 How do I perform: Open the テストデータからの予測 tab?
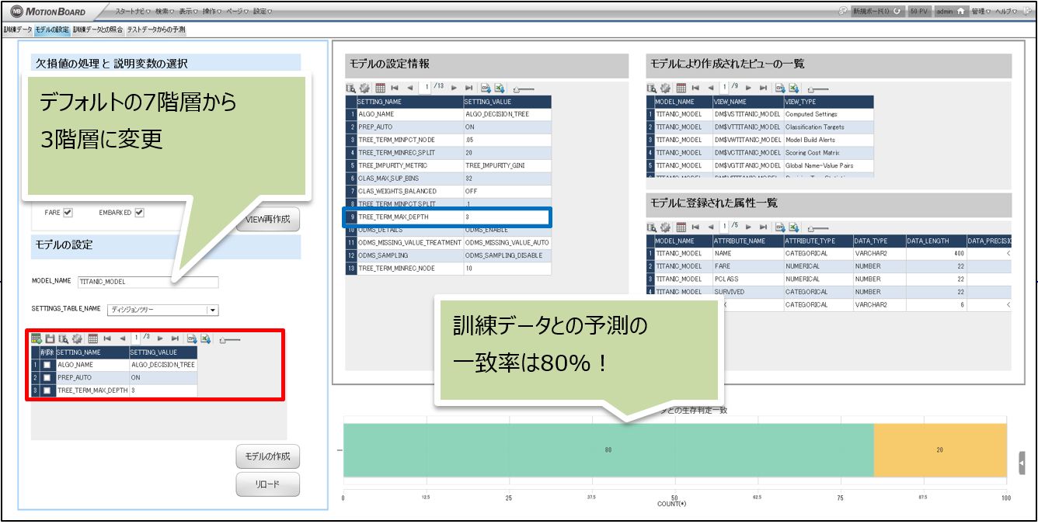[156, 29]
